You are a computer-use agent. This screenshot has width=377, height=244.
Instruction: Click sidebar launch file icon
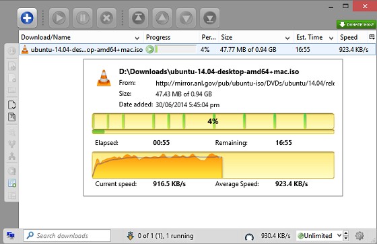pyautogui.click(x=12, y=66)
